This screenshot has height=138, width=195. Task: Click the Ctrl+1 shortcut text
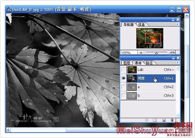(169, 78)
